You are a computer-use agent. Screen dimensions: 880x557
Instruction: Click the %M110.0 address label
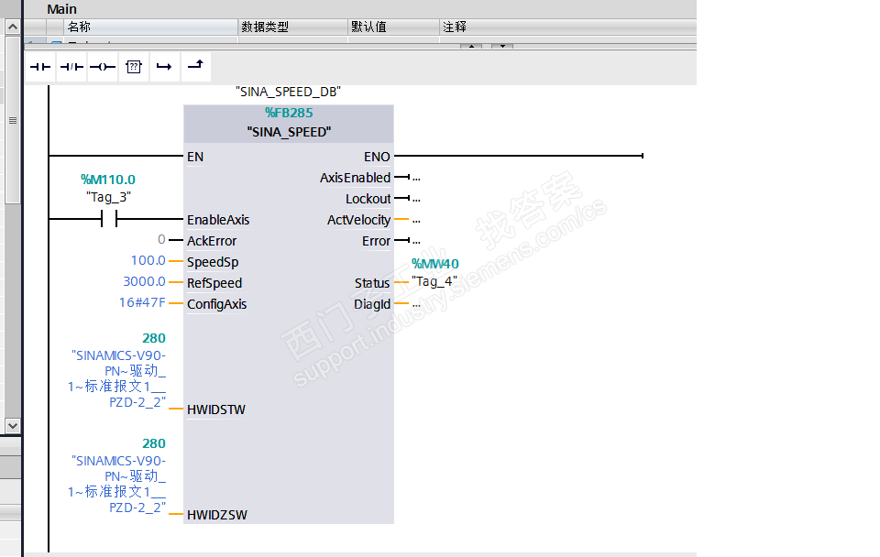(x=108, y=180)
